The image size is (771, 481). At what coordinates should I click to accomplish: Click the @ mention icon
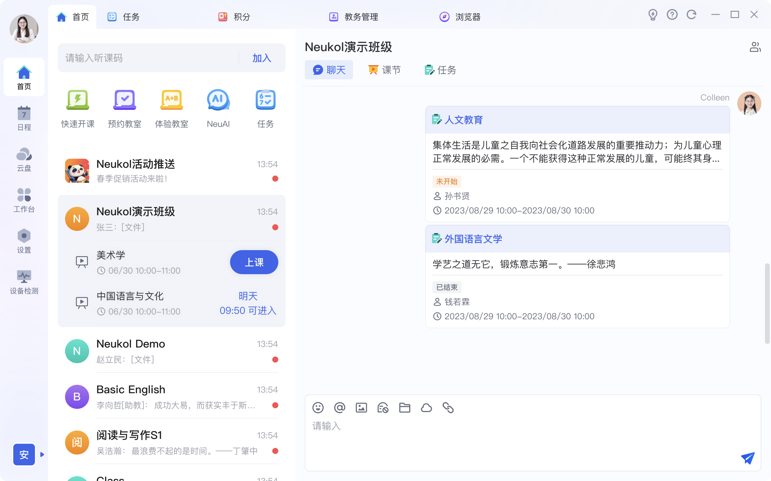pos(339,408)
